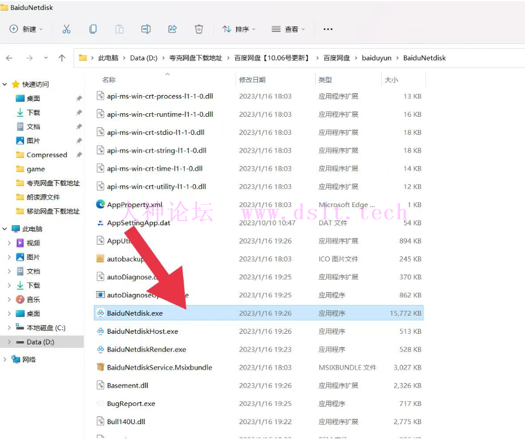Image resolution: width=525 pixels, height=440 pixels.
Task: Collapse the 此电脑 tree node
Action: click(x=4, y=229)
